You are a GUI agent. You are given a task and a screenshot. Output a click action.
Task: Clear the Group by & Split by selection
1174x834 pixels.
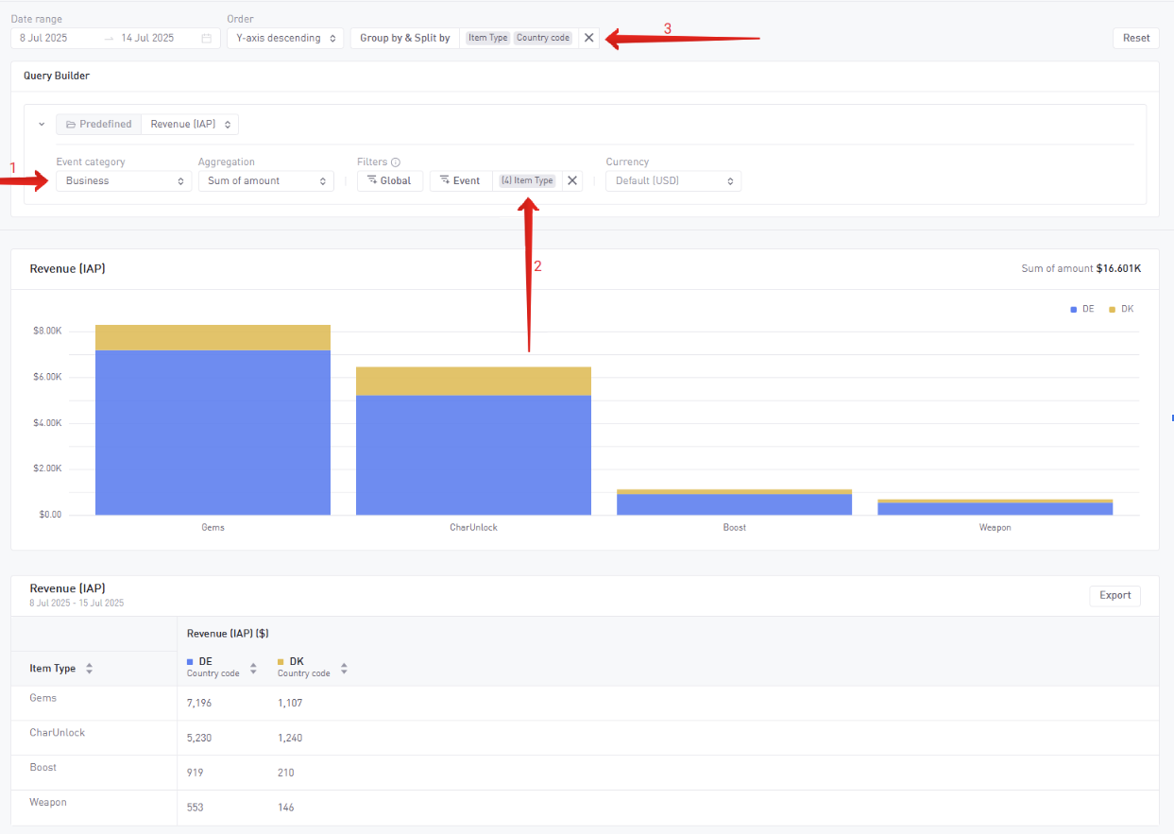[x=588, y=38]
